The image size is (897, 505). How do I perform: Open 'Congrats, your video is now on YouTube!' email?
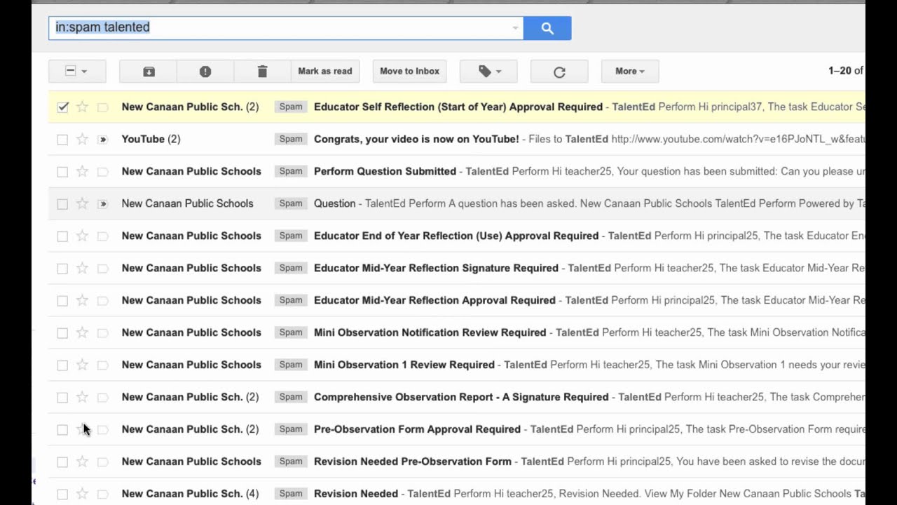click(x=416, y=139)
